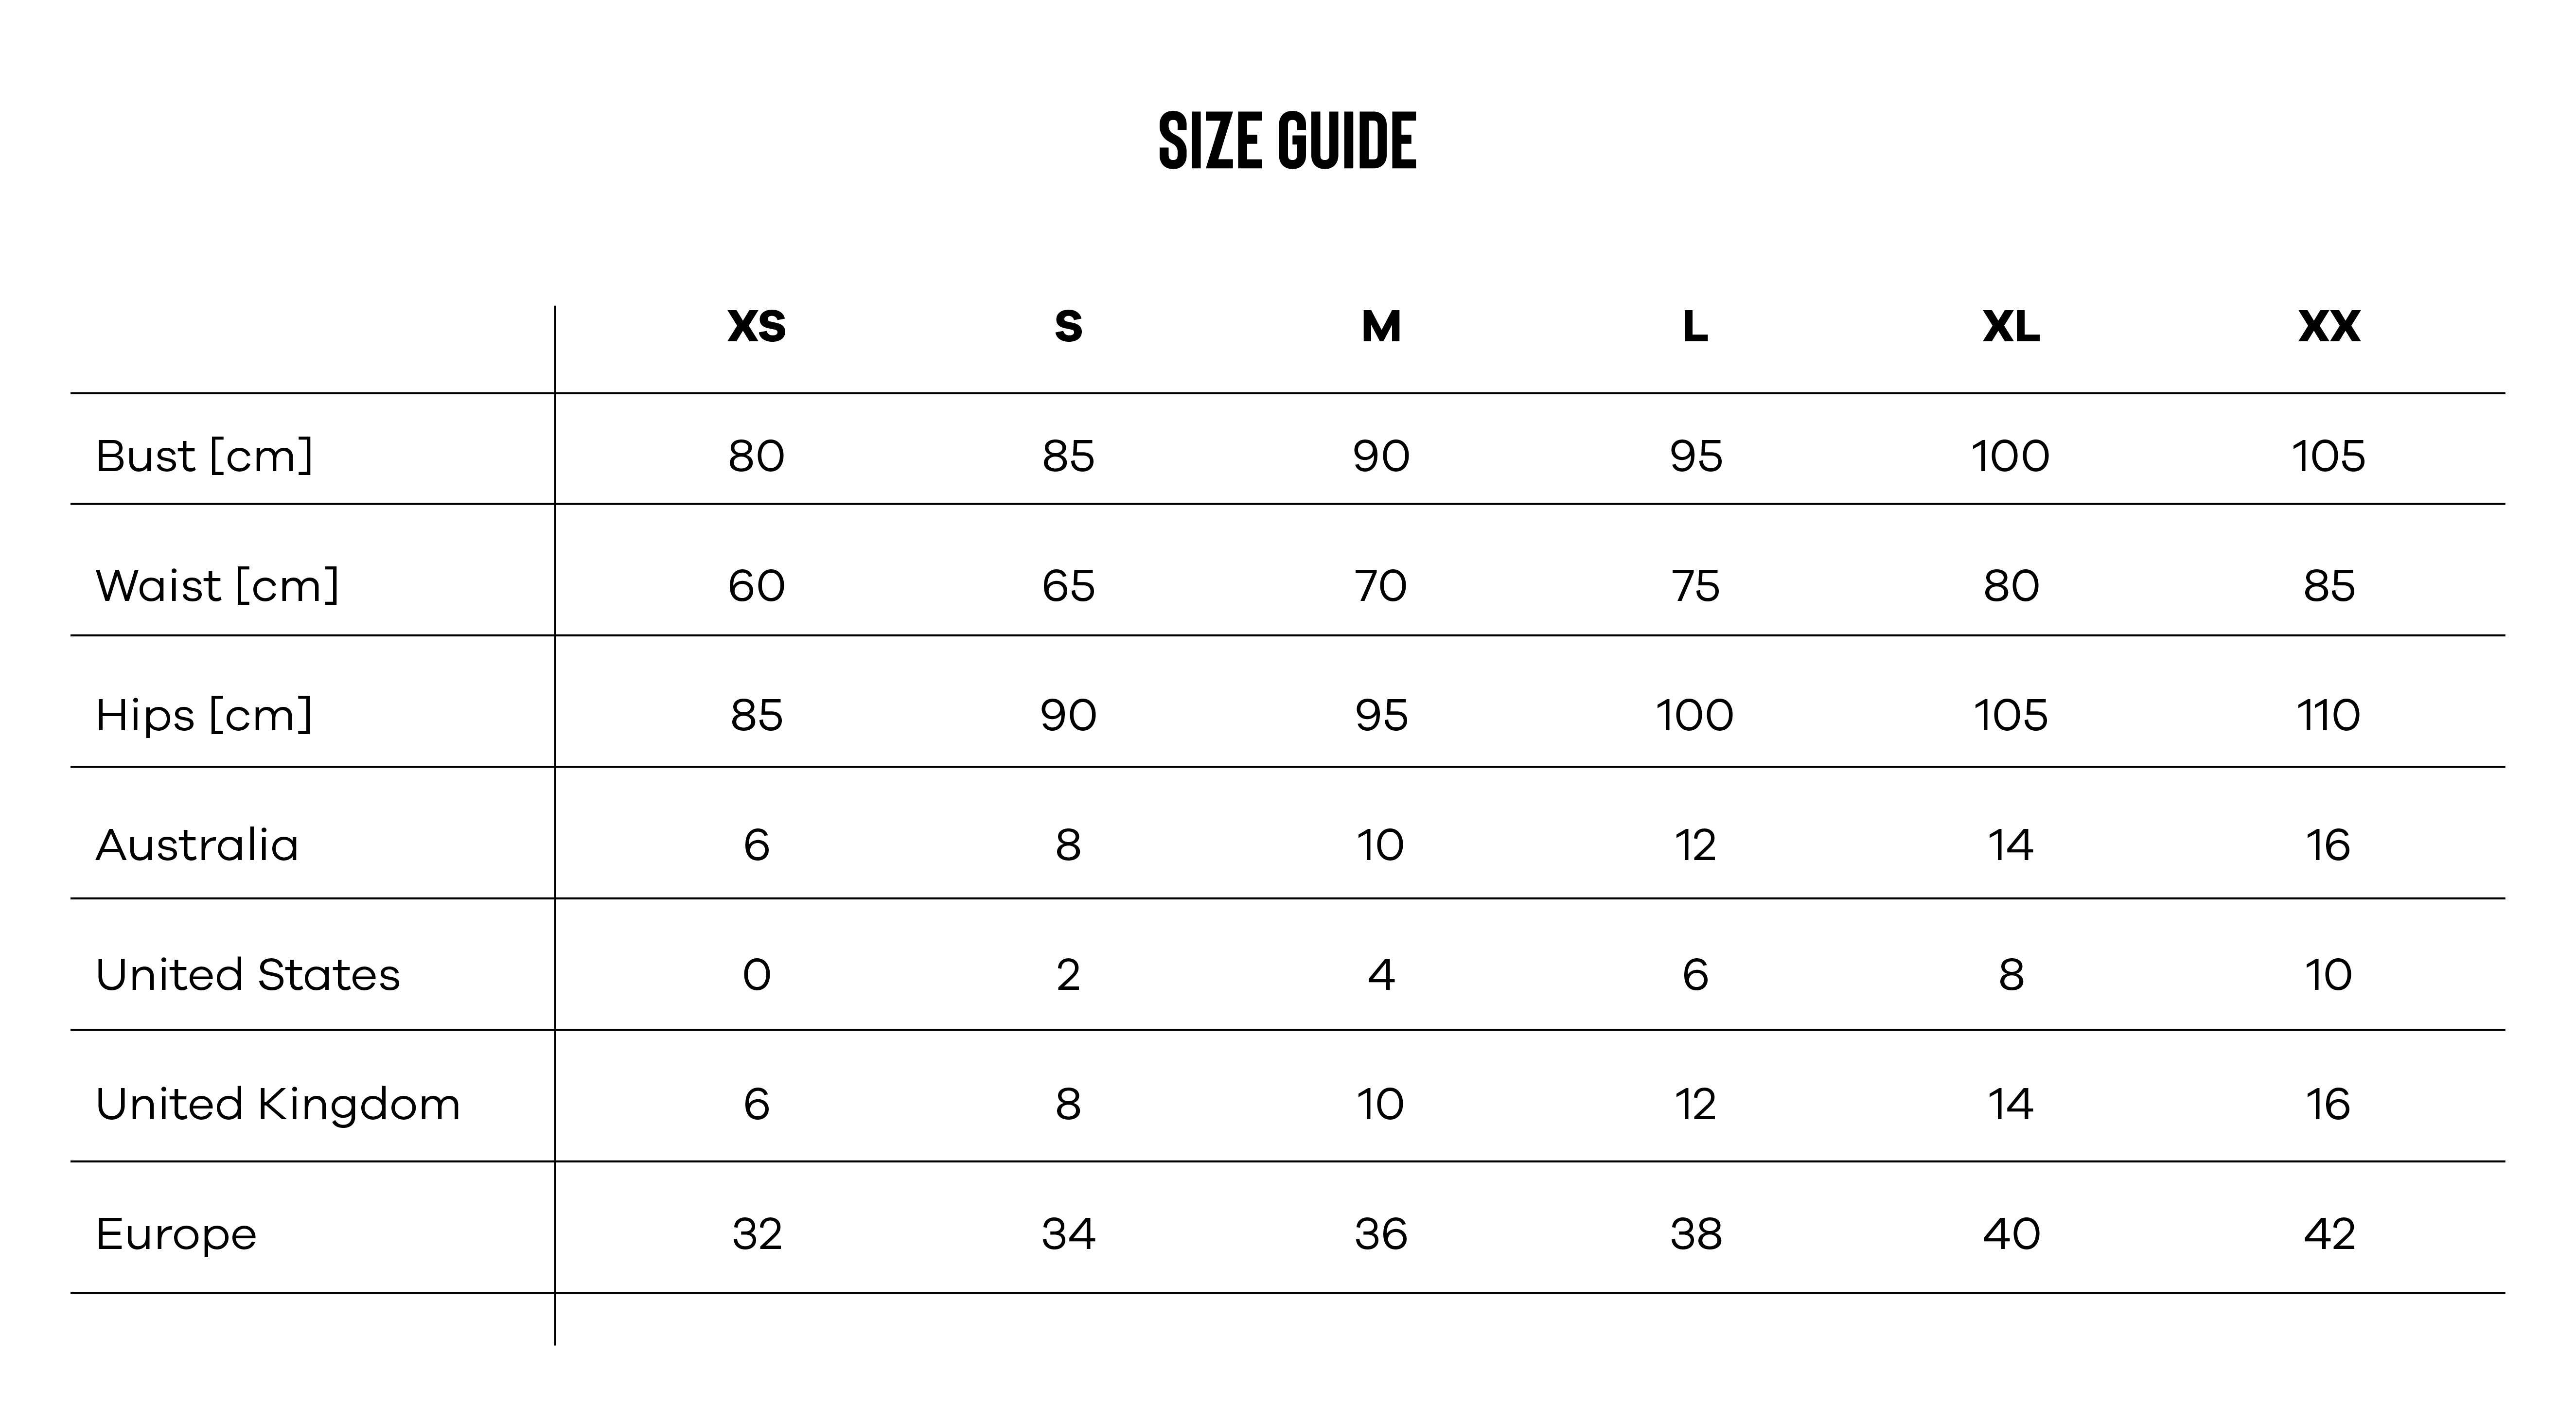The height and width of the screenshot is (1407, 2576).
Task: Click the United States row label
Action: point(247,975)
